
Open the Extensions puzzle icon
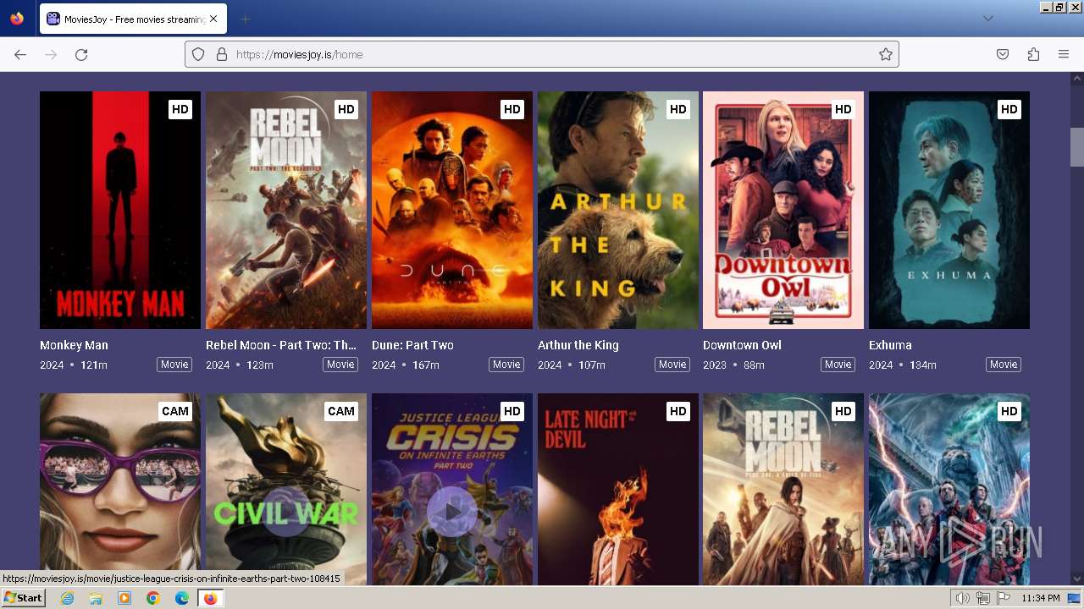1033,54
